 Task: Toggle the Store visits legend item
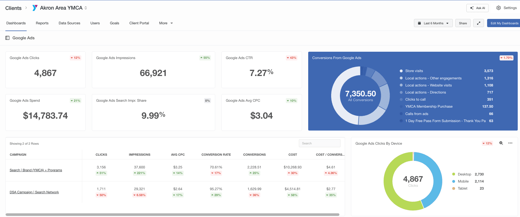(414, 71)
